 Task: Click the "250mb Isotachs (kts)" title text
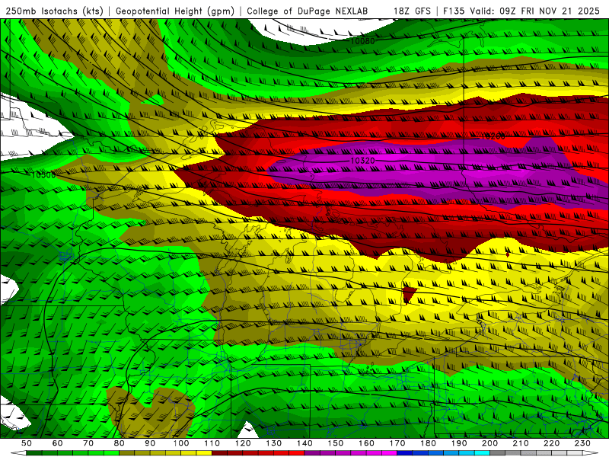(54, 11)
